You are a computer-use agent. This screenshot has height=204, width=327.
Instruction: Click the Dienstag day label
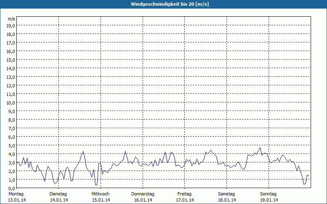pyautogui.click(x=59, y=194)
